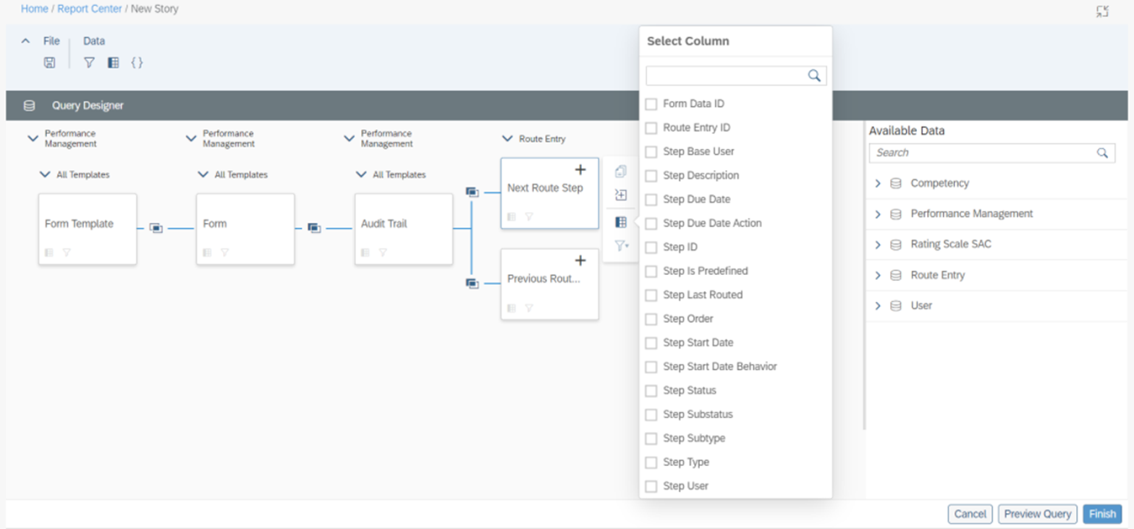The image size is (1134, 529).
Task: Check the Step Type column
Action: [651, 462]
